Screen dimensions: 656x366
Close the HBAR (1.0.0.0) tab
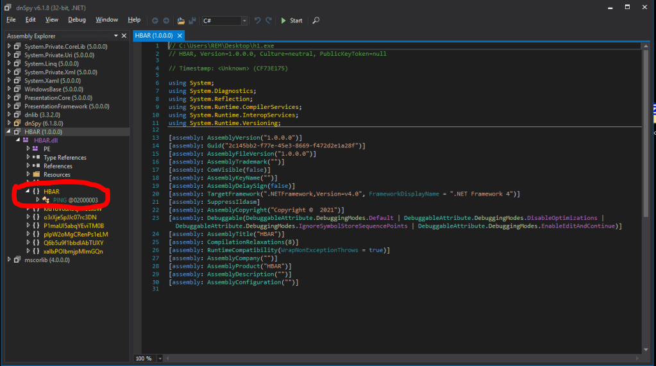180,36
